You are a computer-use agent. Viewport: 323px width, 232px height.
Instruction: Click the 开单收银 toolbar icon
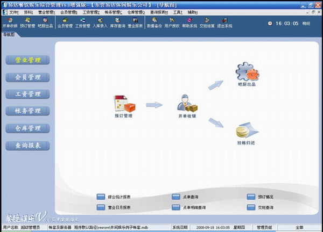10,23
